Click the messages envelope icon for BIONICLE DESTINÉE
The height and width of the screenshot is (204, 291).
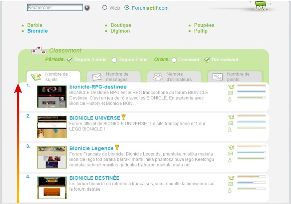(230, 184)
